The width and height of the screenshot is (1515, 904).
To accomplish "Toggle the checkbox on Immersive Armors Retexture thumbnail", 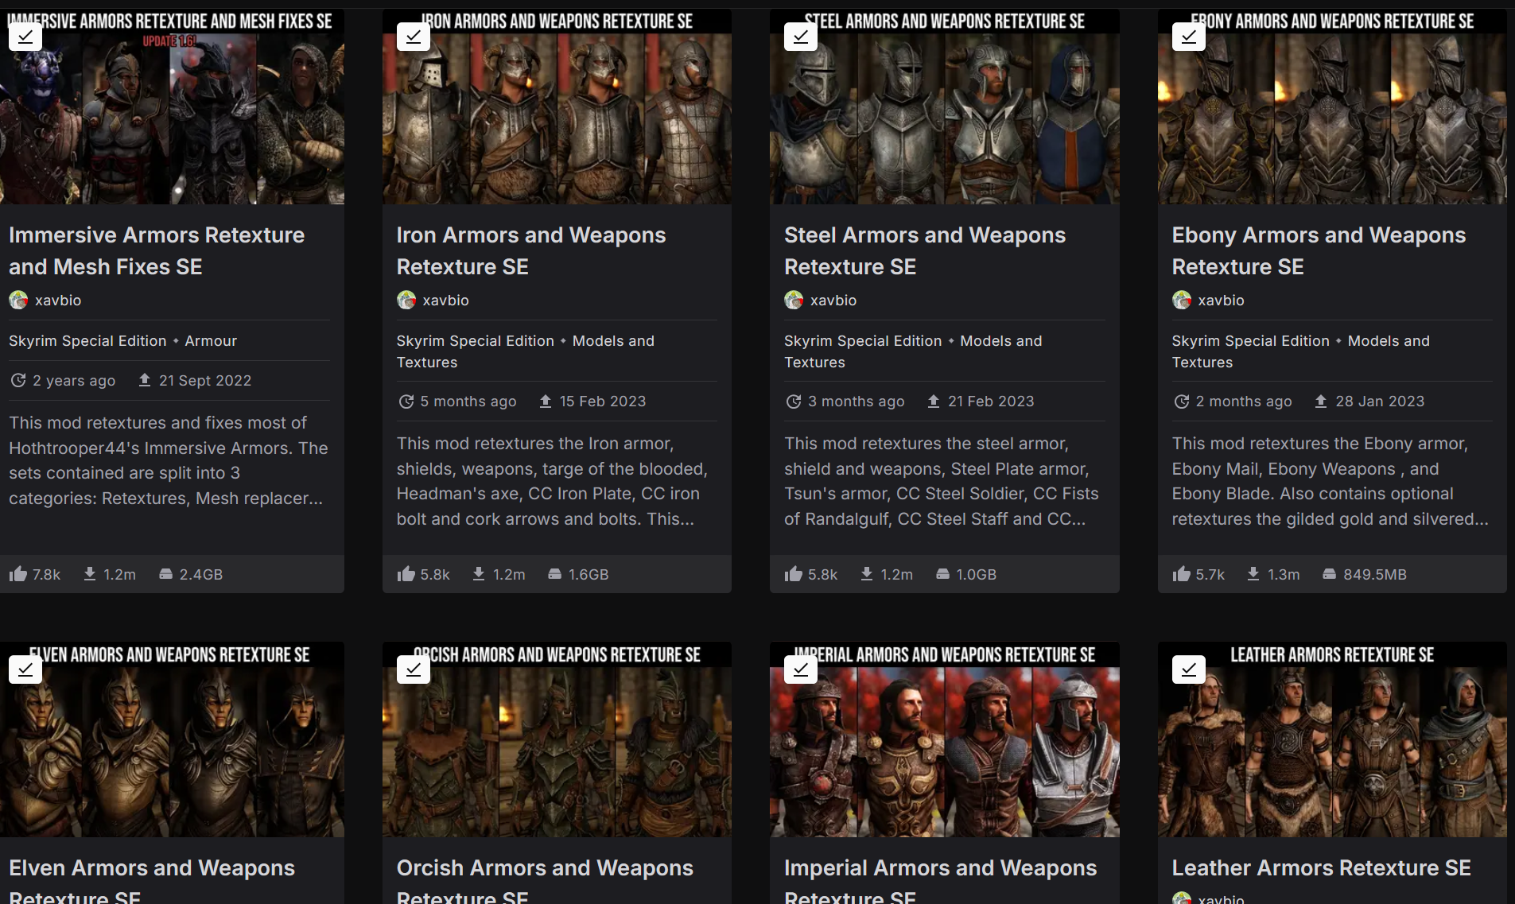I will click(25, 37).
